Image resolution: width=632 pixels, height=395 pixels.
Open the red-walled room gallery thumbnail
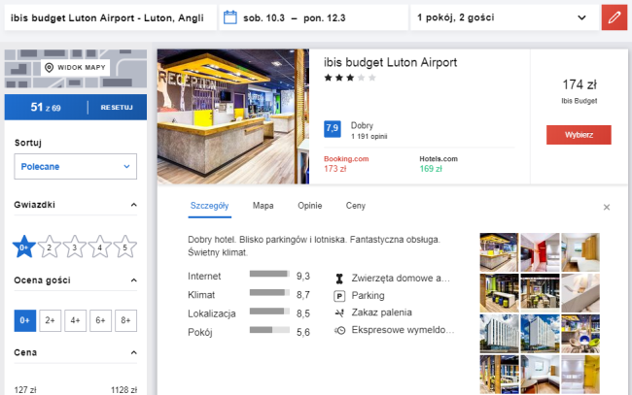(x=540, y=252)
